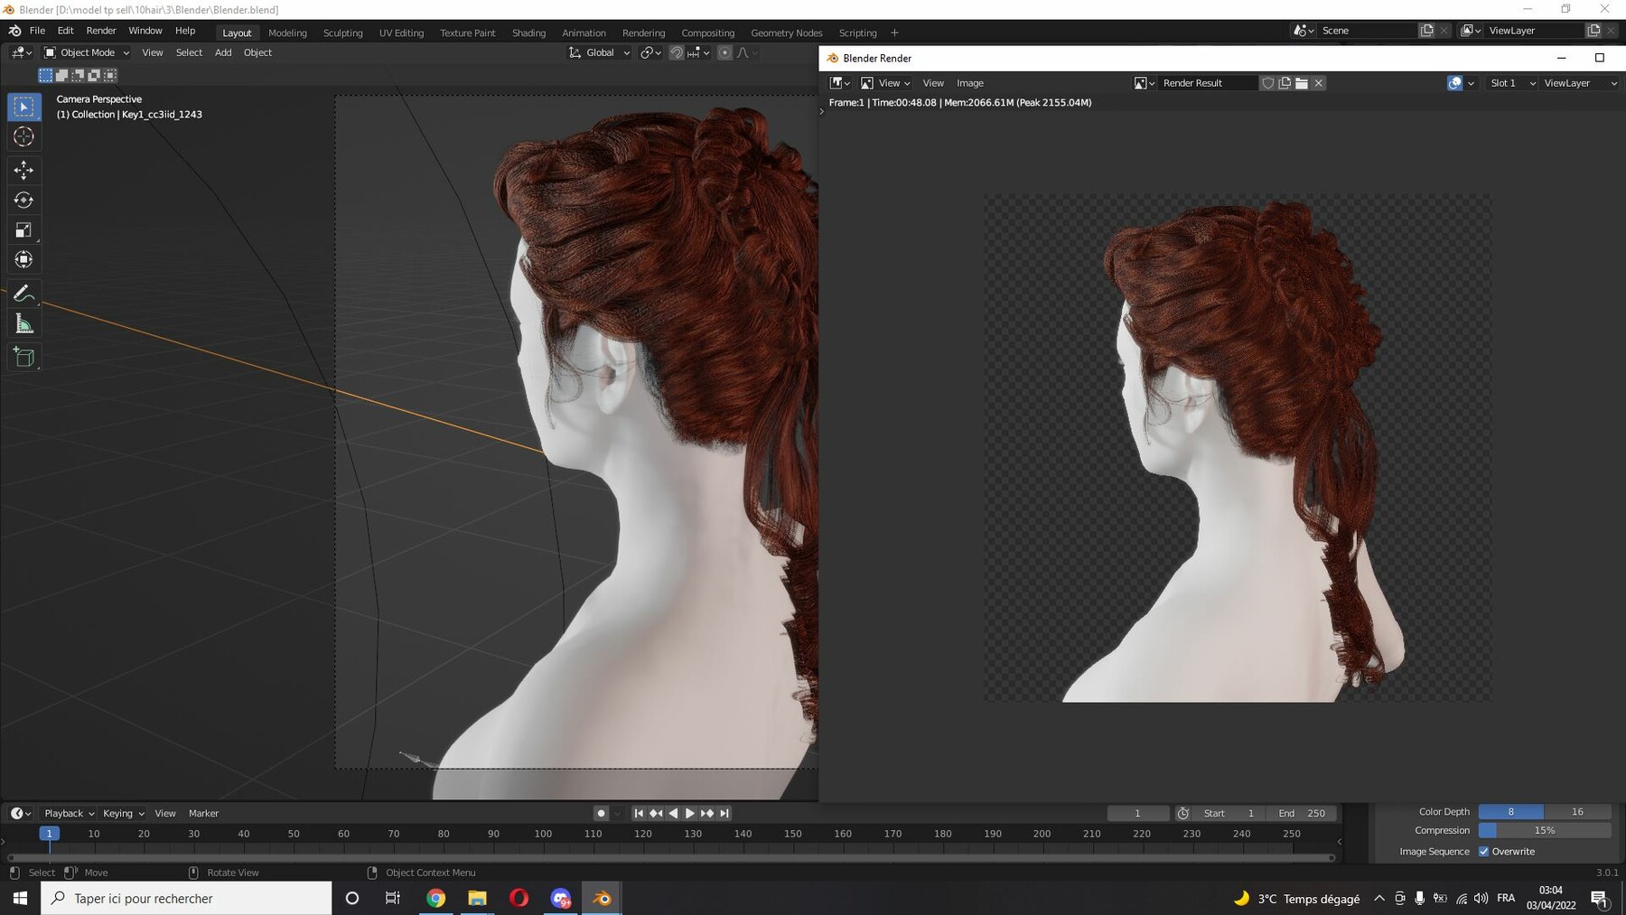The image size is (1626, 915).
Task: Open Keying dropdown in timeline
Action: 123,814
